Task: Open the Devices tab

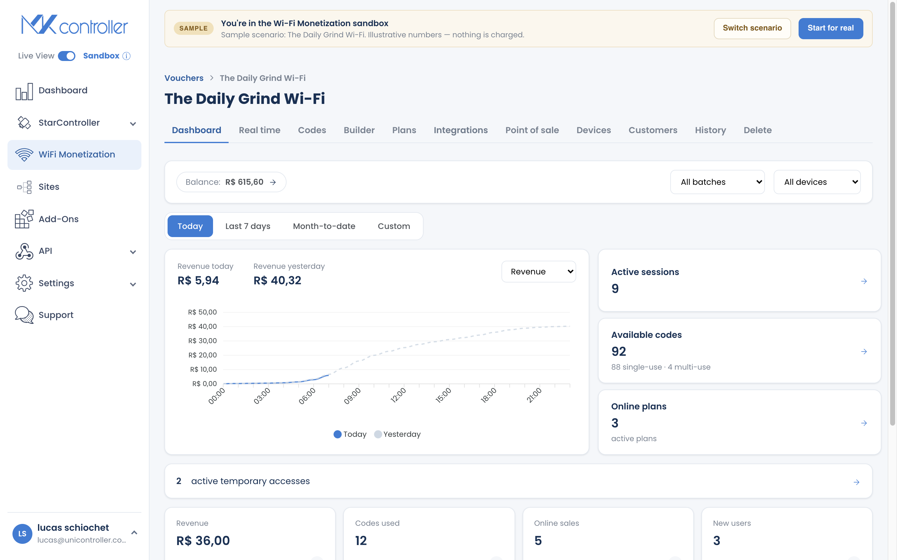Action: click(x=593, y=130)
